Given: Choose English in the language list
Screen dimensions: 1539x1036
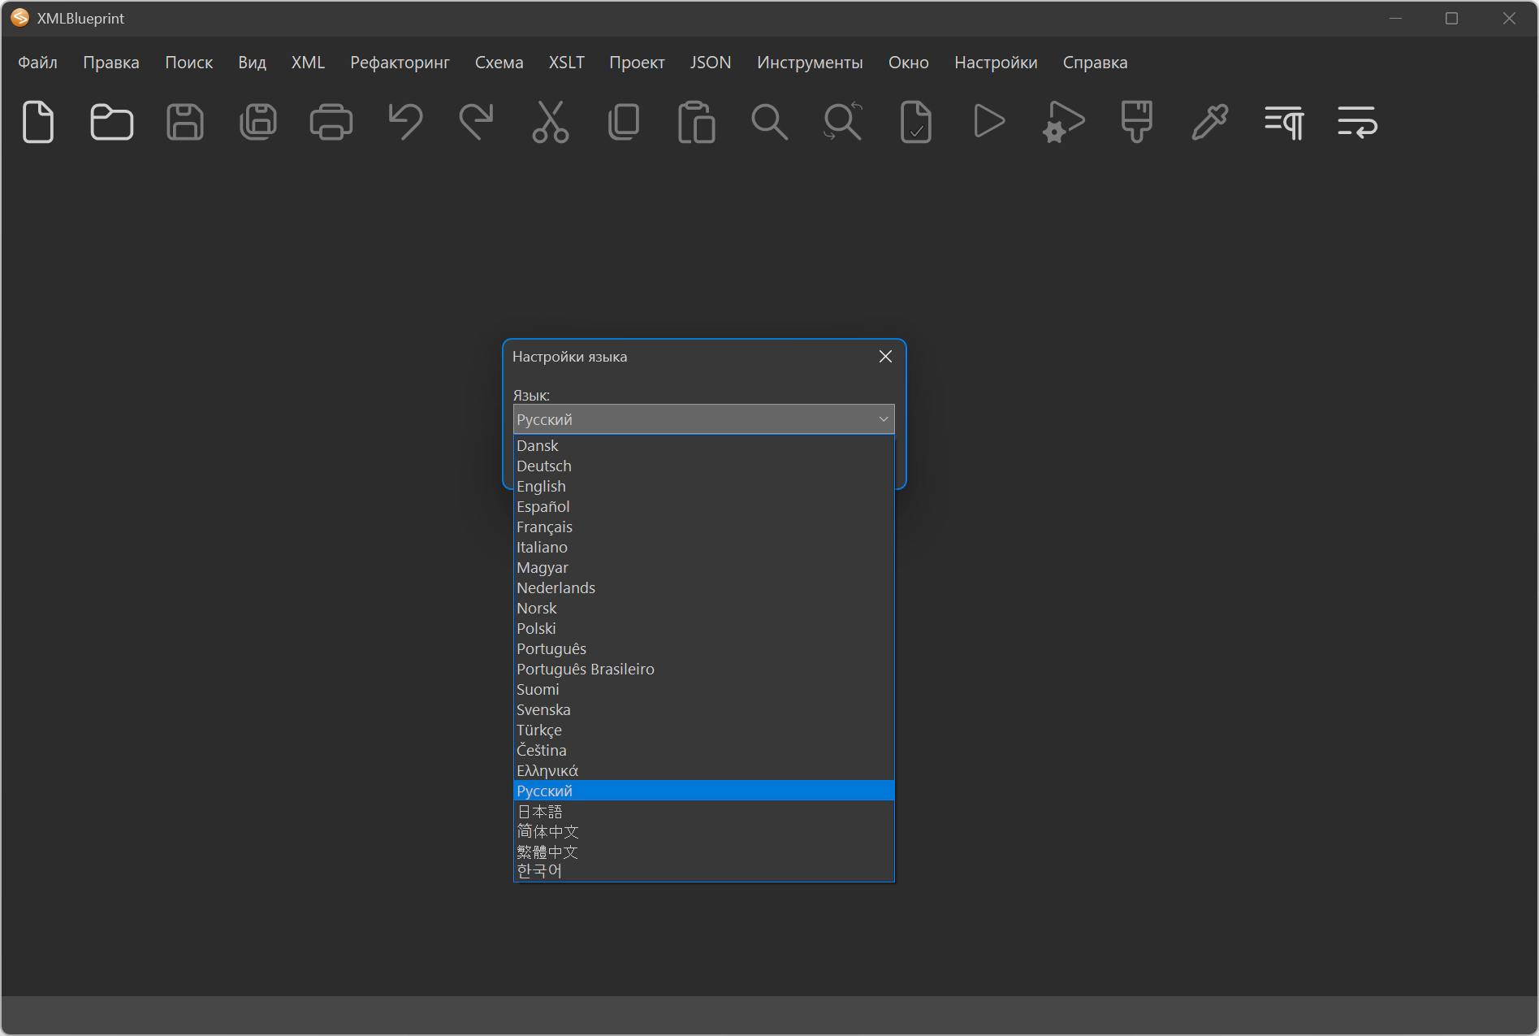Looking at the screenshot, I should 703,486.
